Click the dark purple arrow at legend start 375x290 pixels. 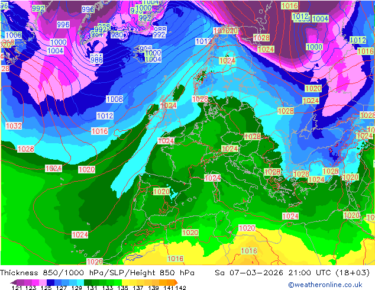(x=14, y=282)
